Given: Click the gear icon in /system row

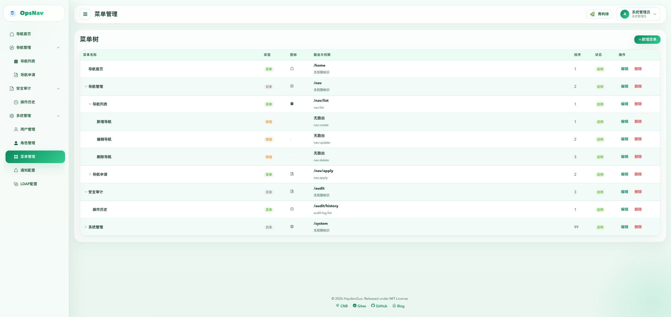Looking at the screenshot, I should (x=292, y=227).
